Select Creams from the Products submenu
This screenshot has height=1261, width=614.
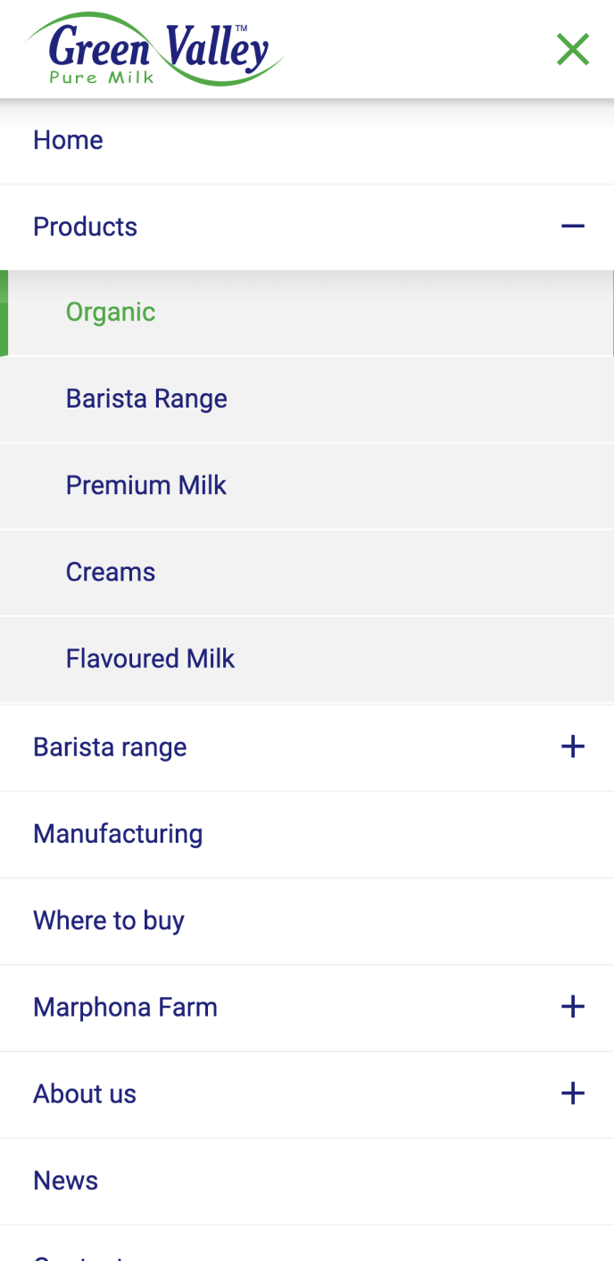[111, 572]
